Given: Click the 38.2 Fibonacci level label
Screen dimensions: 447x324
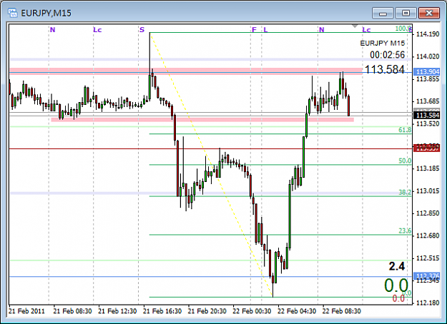Looking at the screenshot, I should (x=405, y=192).
